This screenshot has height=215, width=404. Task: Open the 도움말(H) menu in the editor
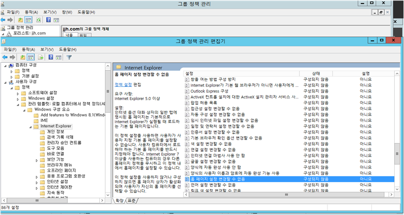coord(68,49)
